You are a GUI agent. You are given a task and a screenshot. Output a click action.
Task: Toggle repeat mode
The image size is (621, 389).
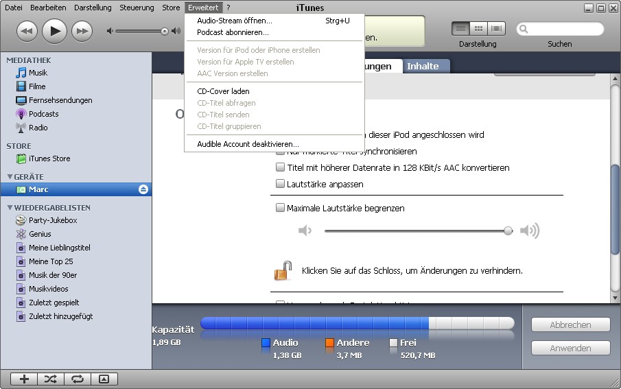[x=78, y=379]
